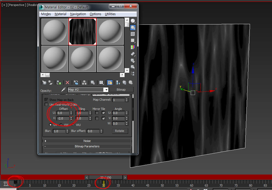
Task: Toggle the Backlight icon
Action: pos(133,27)
